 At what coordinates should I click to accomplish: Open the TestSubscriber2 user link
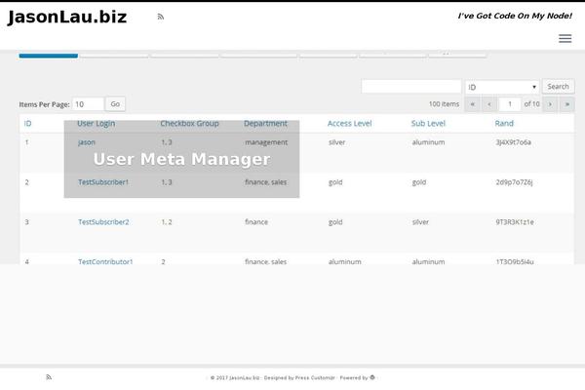tap(103, 222)
